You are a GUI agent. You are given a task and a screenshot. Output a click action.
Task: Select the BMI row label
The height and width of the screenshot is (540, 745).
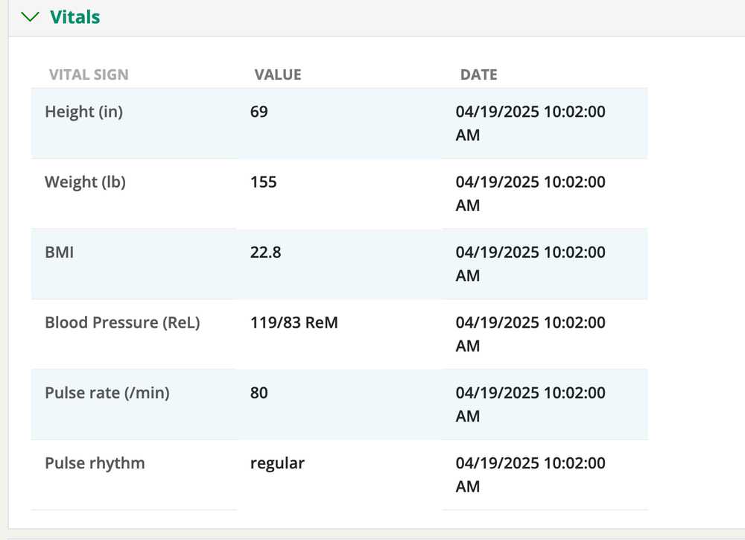pos(60,252)
